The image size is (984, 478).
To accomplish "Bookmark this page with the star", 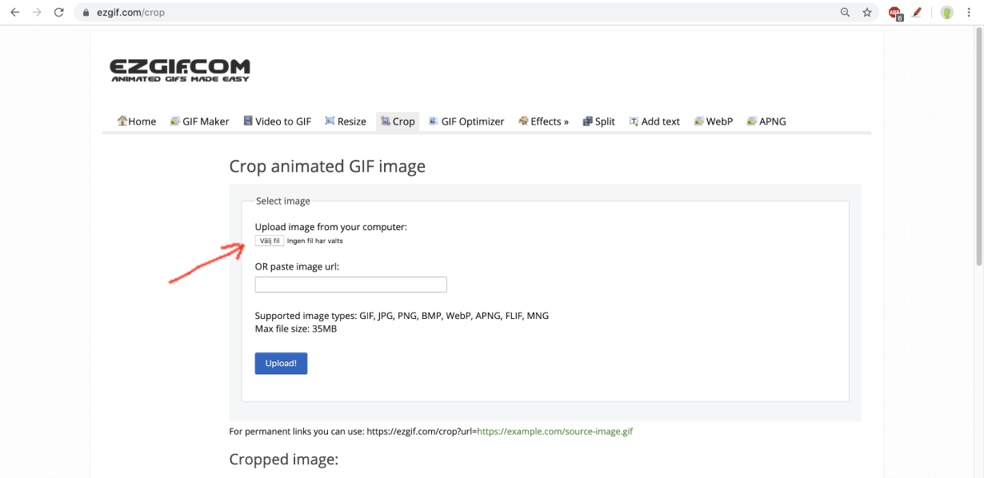I will 867,13.
